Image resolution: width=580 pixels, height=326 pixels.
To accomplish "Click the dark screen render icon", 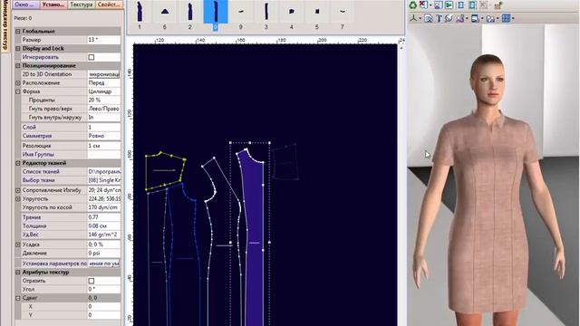I will click(x=475, y=18).
